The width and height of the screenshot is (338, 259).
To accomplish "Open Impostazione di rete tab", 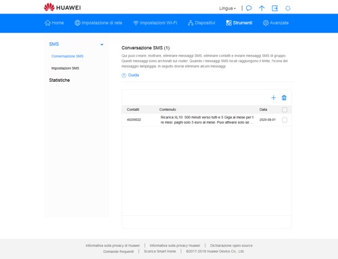I will coord(98,23).
